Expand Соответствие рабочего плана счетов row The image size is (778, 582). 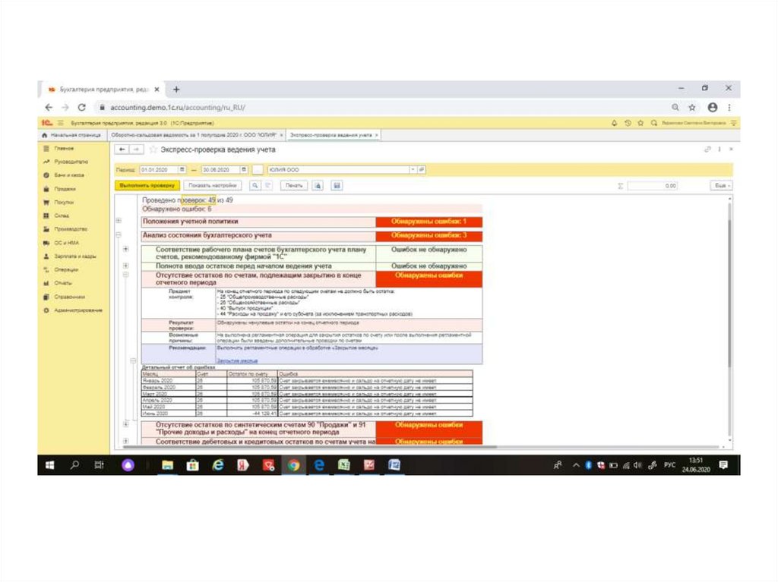point(126,249)
